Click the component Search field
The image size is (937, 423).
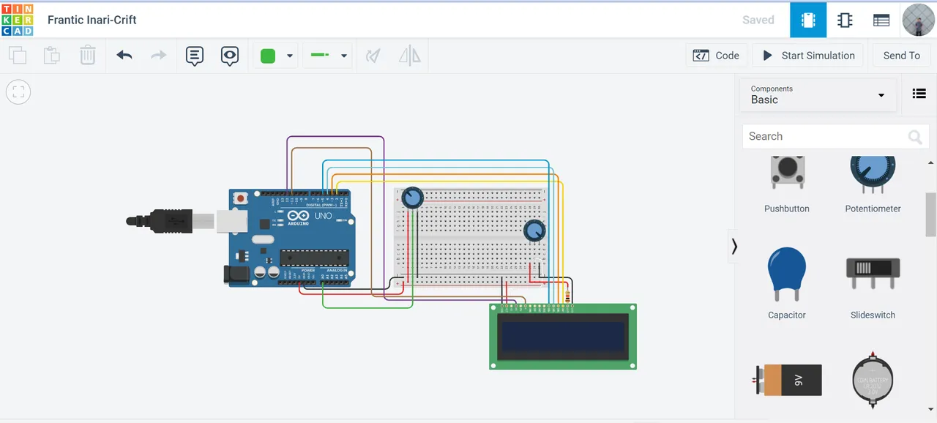(835, 136)
